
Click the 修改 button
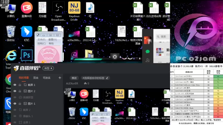pyautogui.click(x=74, y=78)
